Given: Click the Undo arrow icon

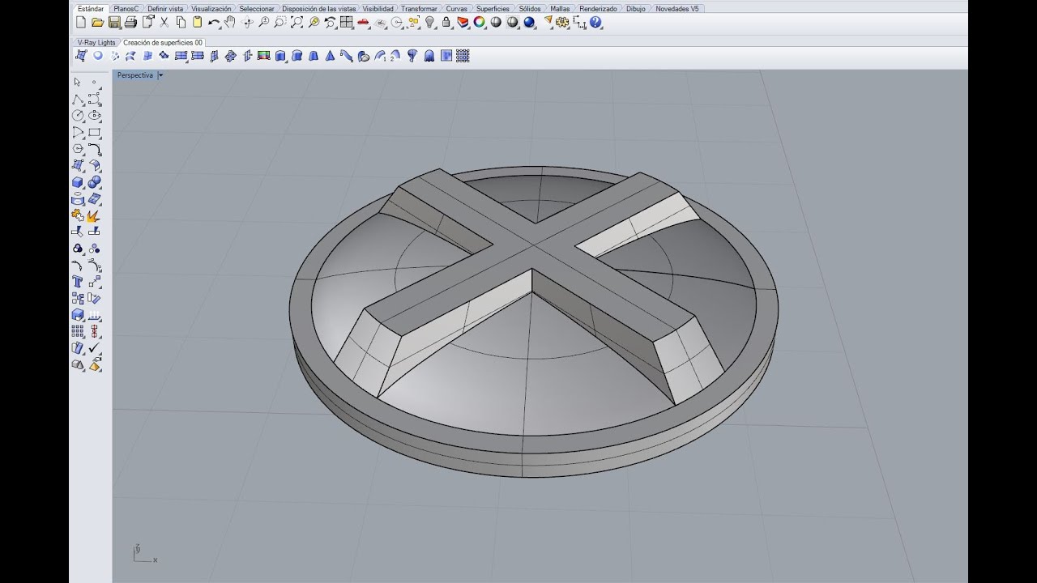Looking at the screenshot, I should [x=213, y=23].
